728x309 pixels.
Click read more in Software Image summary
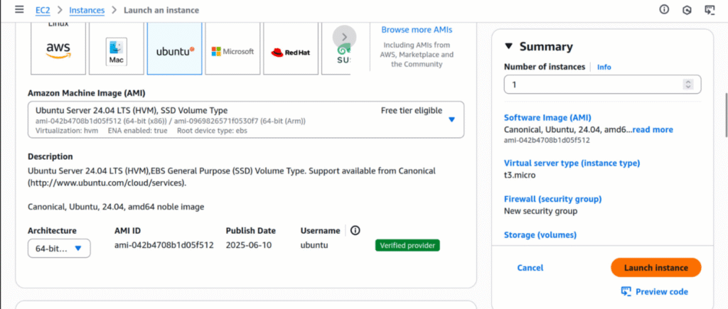coord(653,129)
